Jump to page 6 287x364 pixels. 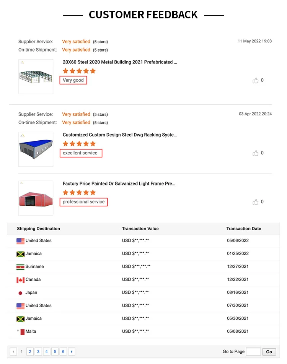[63, 352]
